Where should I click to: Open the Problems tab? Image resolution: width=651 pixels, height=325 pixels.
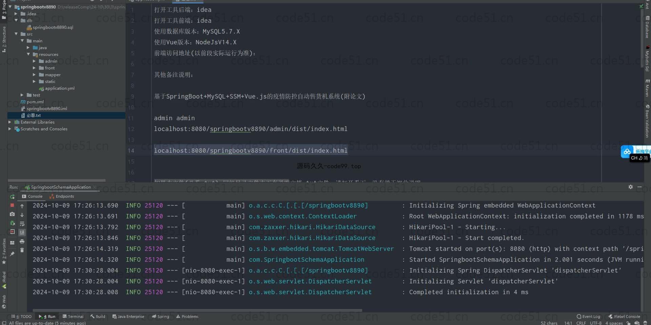[187, 317]
